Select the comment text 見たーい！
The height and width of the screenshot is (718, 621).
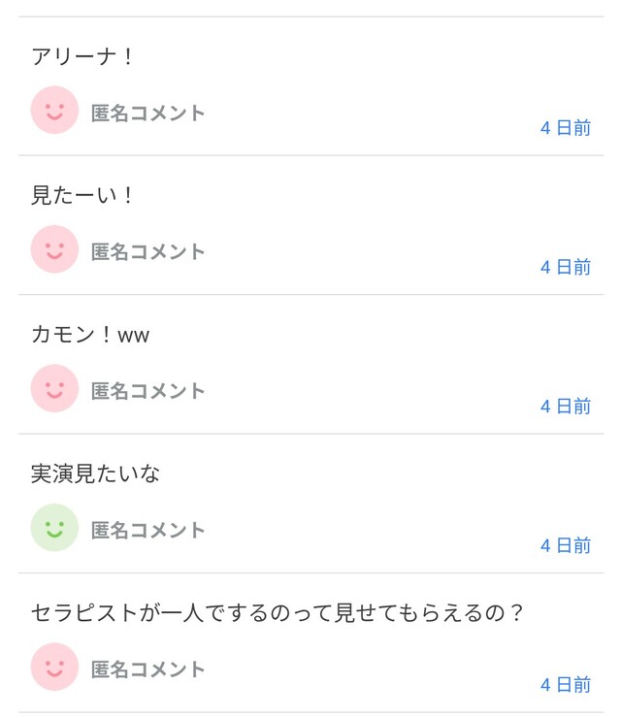pyautogui.click(x=82, y=196)
